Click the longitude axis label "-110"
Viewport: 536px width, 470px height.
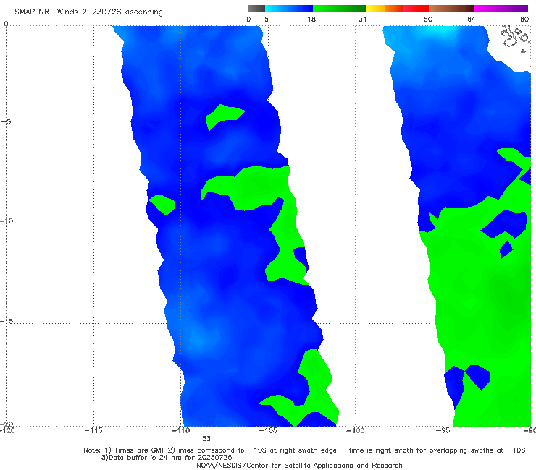[x=180, y=430]
